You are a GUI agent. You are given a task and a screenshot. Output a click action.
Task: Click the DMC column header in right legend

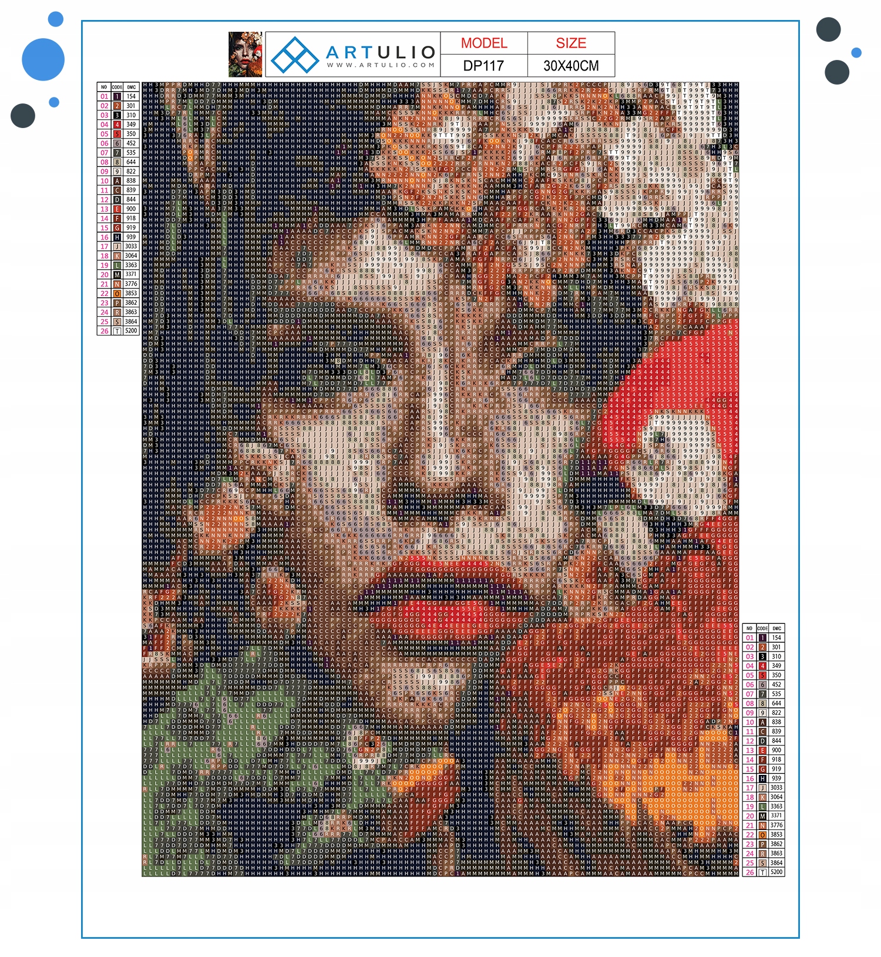(776, 628)
